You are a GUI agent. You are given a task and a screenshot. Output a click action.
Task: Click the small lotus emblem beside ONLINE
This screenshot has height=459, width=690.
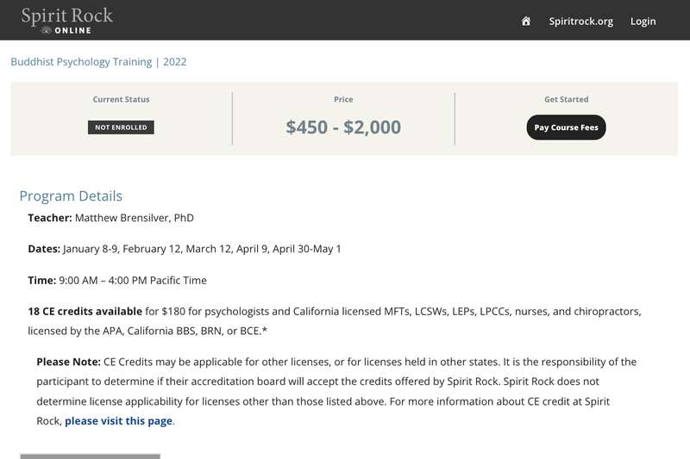[x=47, y=30]
